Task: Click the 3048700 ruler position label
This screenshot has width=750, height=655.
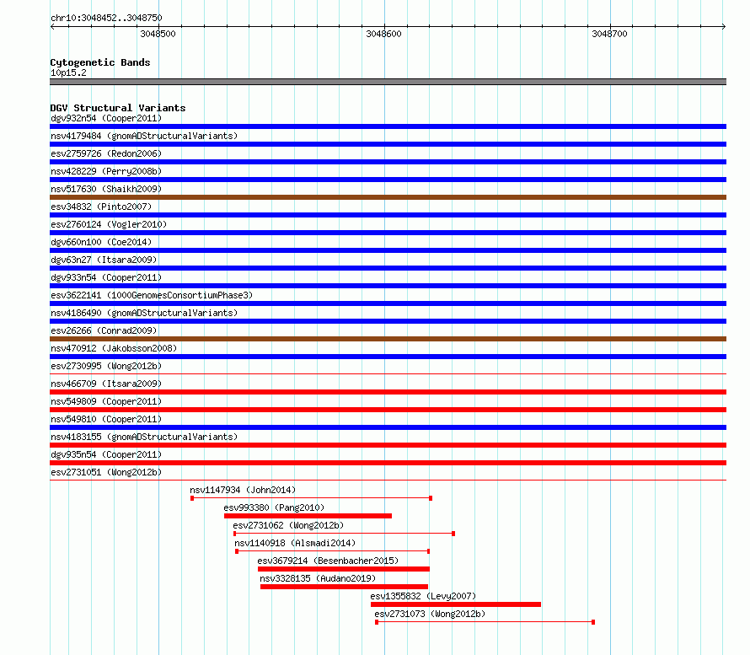Action: 609,34
